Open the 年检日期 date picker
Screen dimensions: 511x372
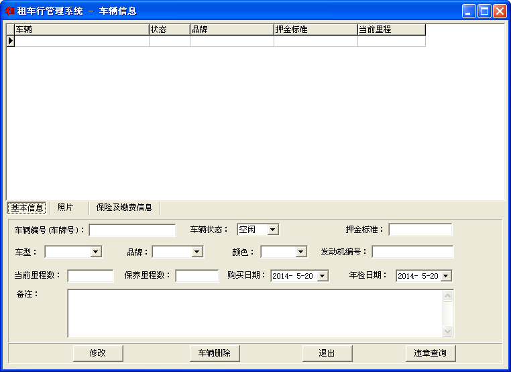click(x=446, y=276)
